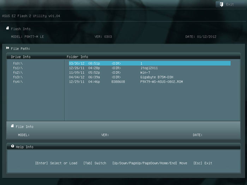
Task: Click the File Info VER: label
Action: tap(105, 135)
